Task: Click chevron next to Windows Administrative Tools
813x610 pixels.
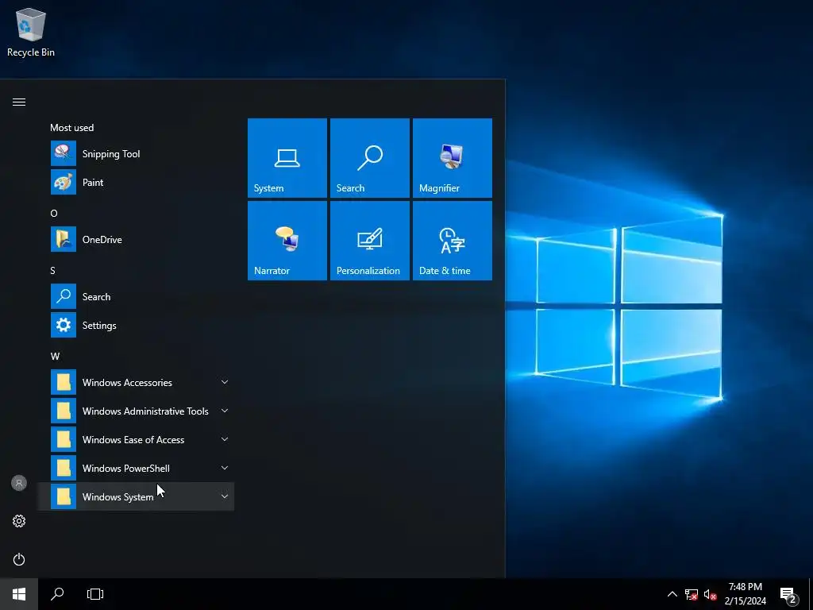Action: pos(225,411)
